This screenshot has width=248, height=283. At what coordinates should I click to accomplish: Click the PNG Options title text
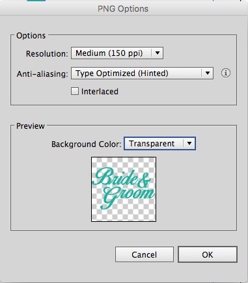click(x=123, y=9)
